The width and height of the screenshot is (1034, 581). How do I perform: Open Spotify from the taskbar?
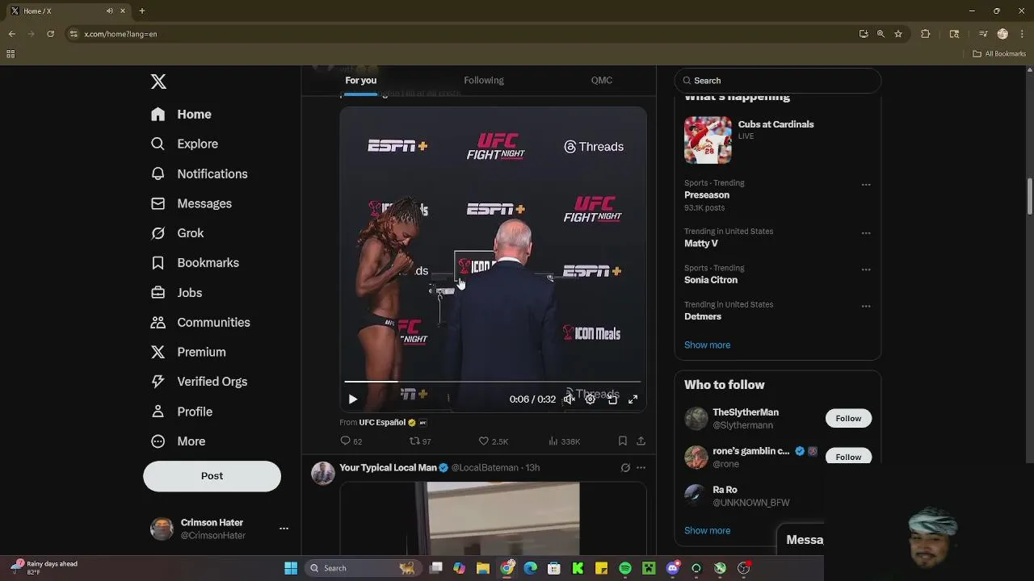[625, 568]
